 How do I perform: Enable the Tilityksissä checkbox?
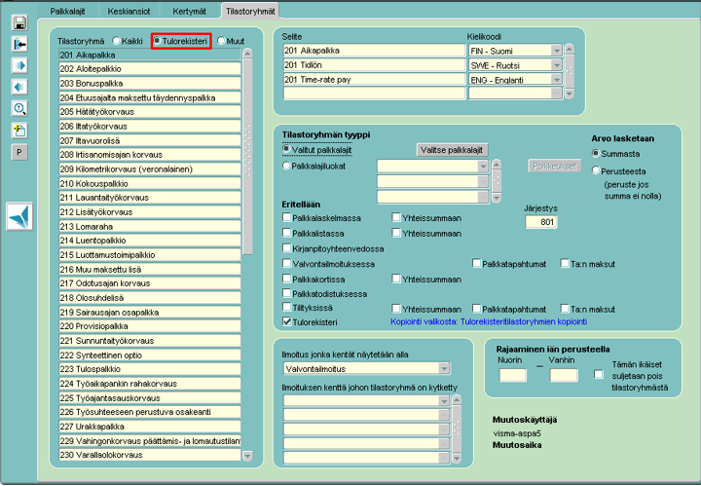[x=287, y=307]
